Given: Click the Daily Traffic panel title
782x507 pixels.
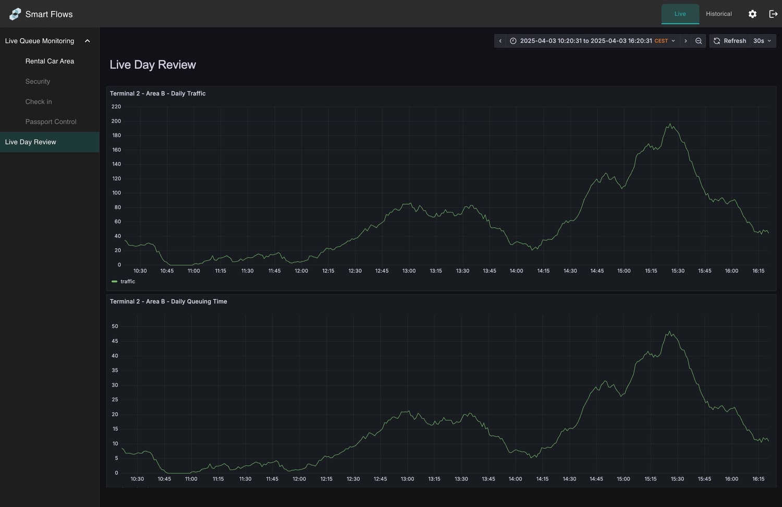Looking at the screenshot, I should (157, 93).
